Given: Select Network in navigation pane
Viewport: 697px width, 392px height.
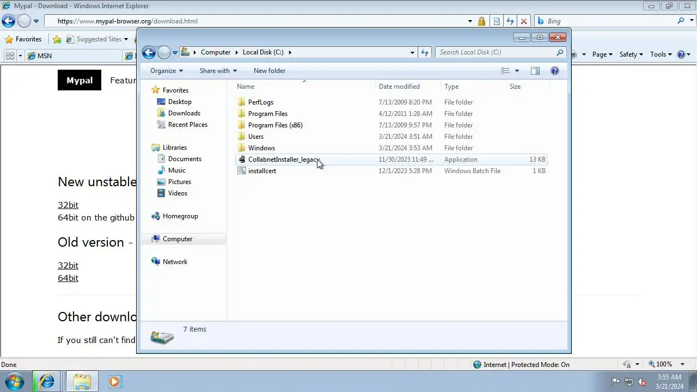Looking at the screenshot, I should click(175, 262).
